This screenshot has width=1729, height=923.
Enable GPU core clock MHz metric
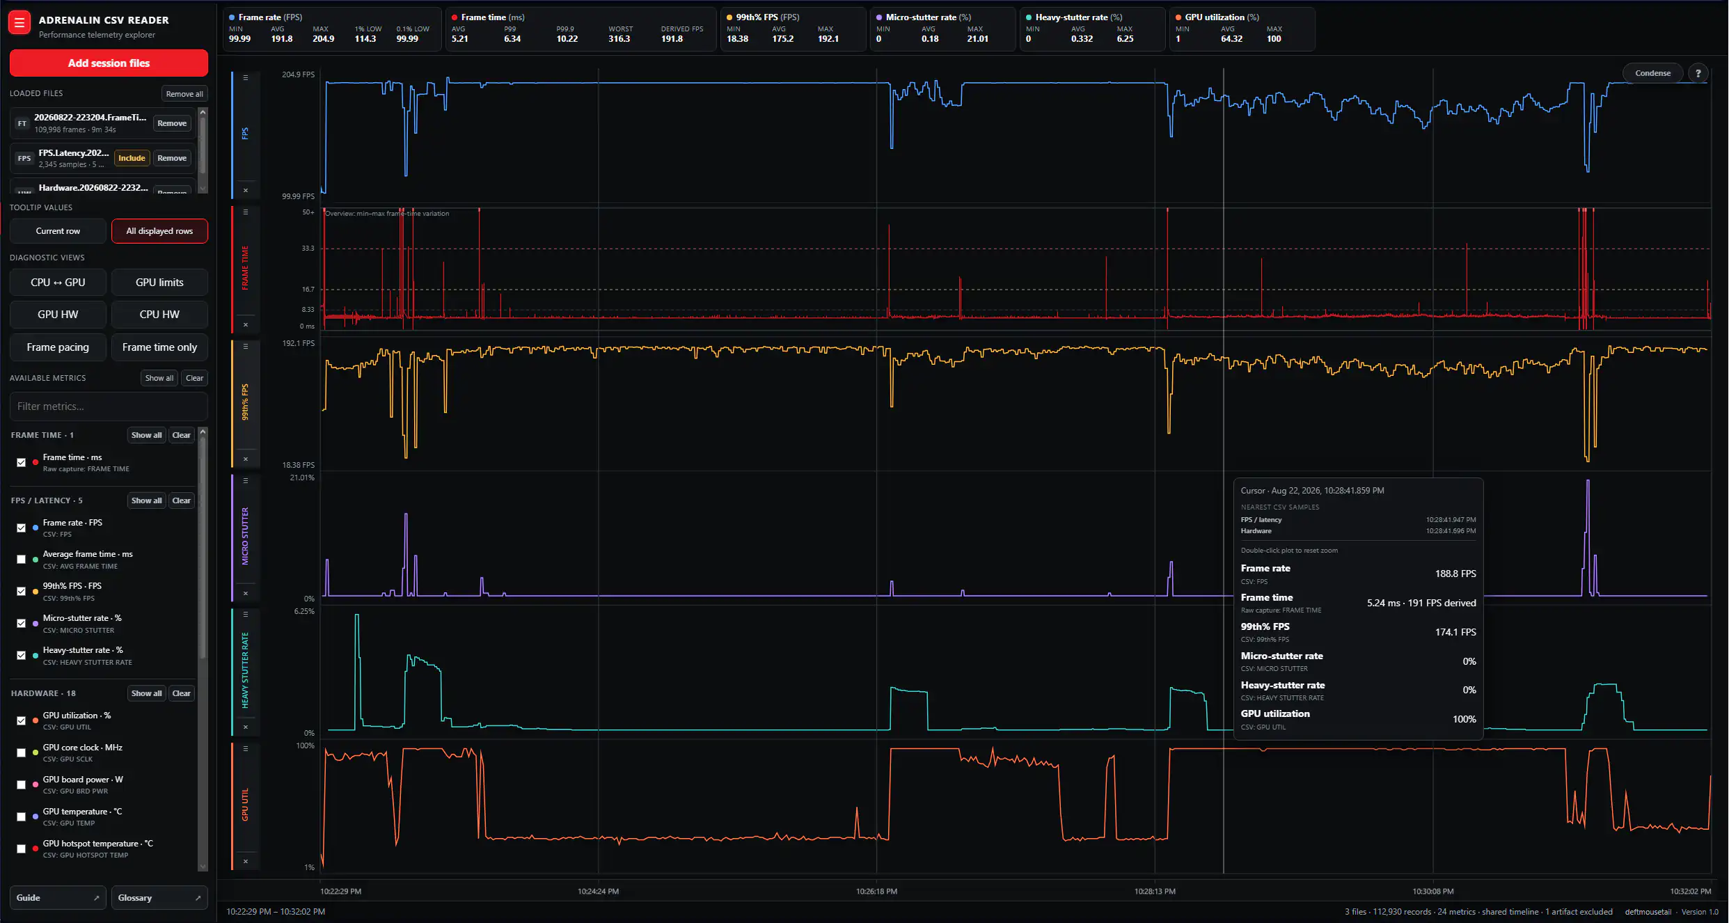pyautogui.click(x=21, y=753)
